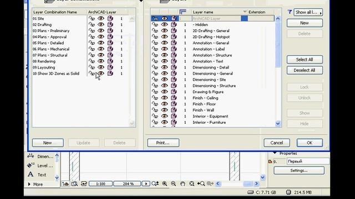
Task: Open the 284 % zoom dropdown
Action: (127, 184)
